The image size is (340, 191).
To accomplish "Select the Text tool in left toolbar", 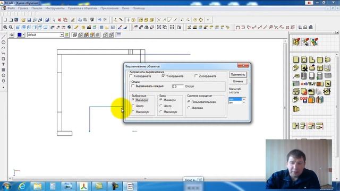I will pos(3,64).
